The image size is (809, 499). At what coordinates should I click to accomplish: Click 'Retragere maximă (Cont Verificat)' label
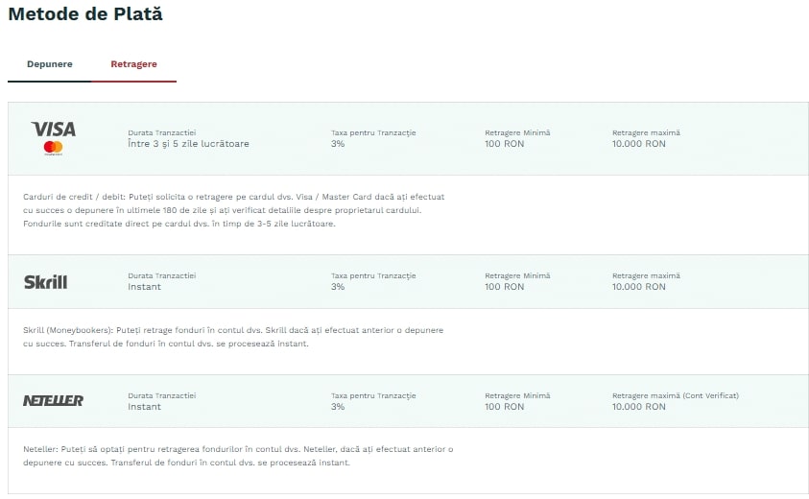pos(676,395)
